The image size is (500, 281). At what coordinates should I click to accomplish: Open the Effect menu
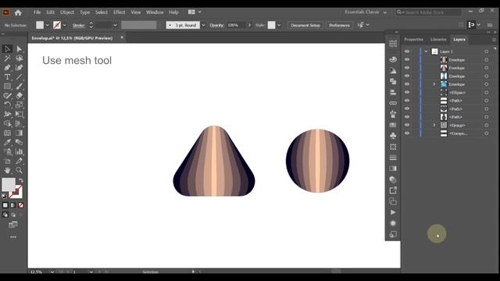pos(119,12)
